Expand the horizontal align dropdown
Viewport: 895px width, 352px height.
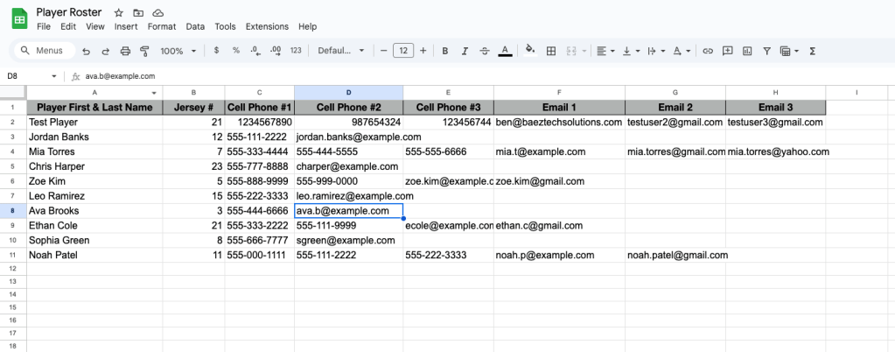tap(605, 51)
